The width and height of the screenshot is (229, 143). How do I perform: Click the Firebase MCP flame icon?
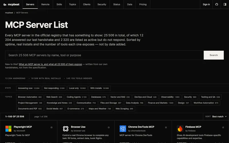(x=180, y=129)
